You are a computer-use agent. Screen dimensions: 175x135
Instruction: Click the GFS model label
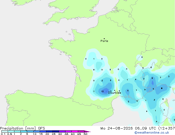pos(41,128)
